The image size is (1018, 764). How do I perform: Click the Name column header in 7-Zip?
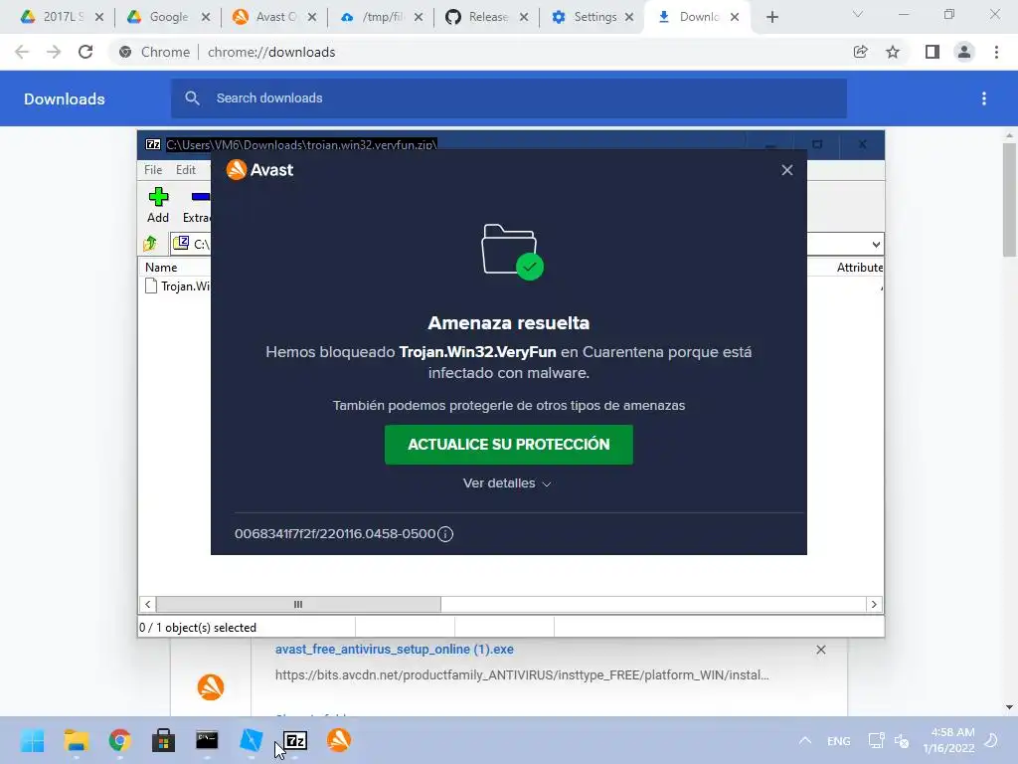pos(161,267)
